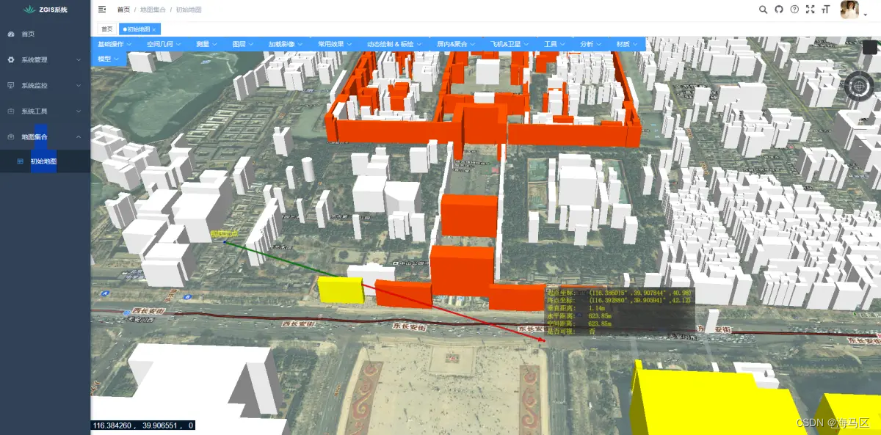Viewport: 881px width, 435px height.
Task: Select 初始地图 in the sidebar
Action: [45, 161]
